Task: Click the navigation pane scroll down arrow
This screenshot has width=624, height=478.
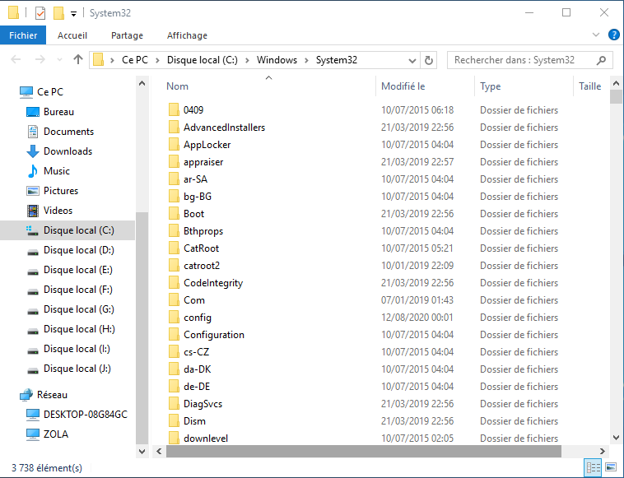Action: click(142, 452)
